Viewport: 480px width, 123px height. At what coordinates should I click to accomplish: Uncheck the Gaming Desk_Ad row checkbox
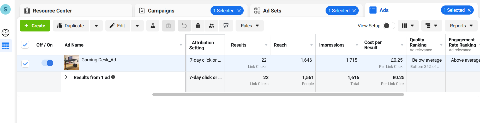pos(25,63)
